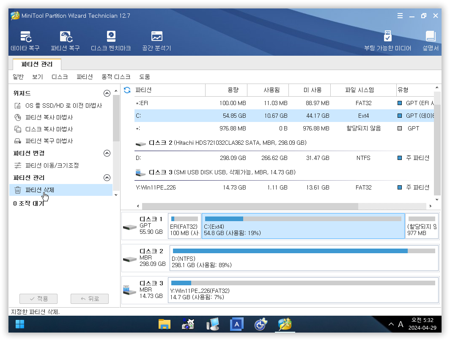Select the *:EFI partition row
The width and height of the screenshot is (450, 341).
point(284,103)
